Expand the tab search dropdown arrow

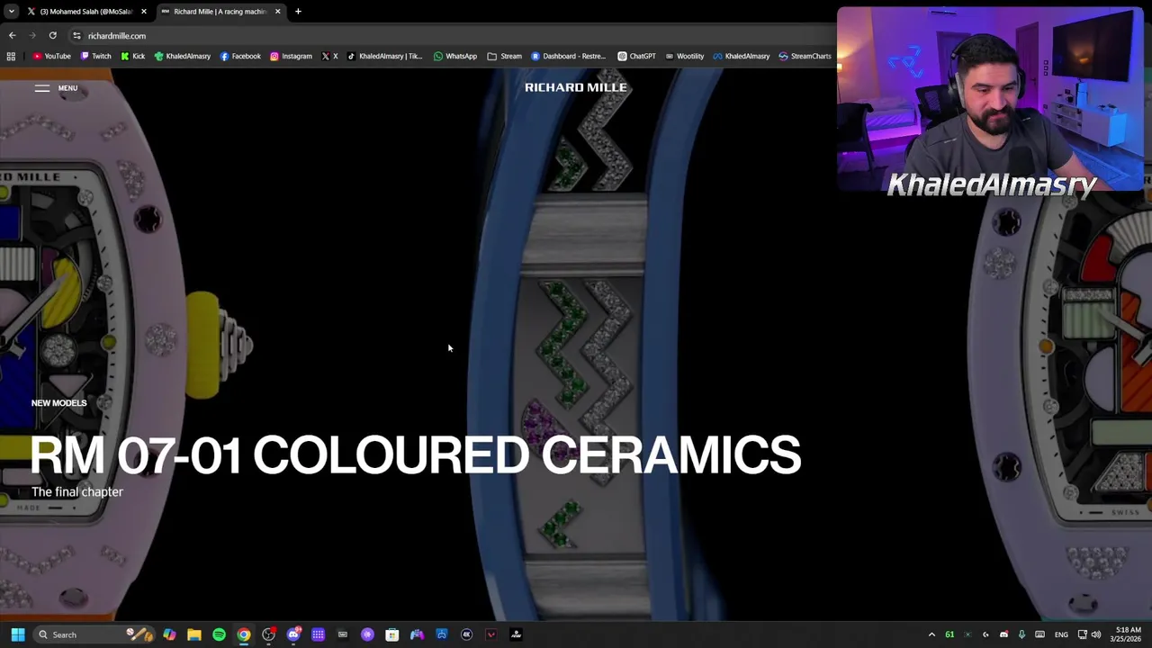point(11,12)
